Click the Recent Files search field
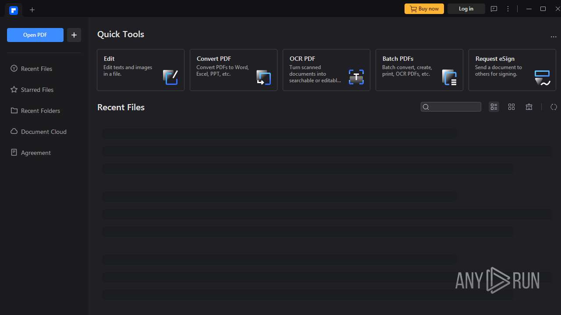Screen dimensions: 561x315 (451, 107)
